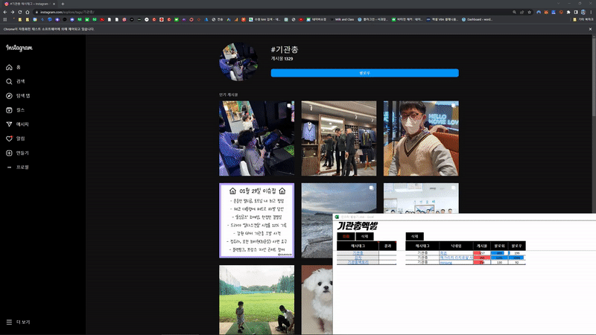
Task: Open the masked man selfie post
Action: (x=421, y=138)
